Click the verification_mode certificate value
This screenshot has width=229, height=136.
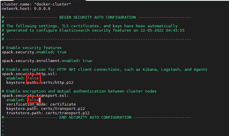63,104
